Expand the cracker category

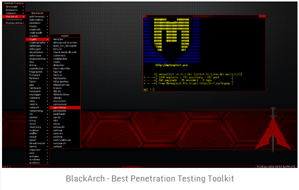point(38,36)
